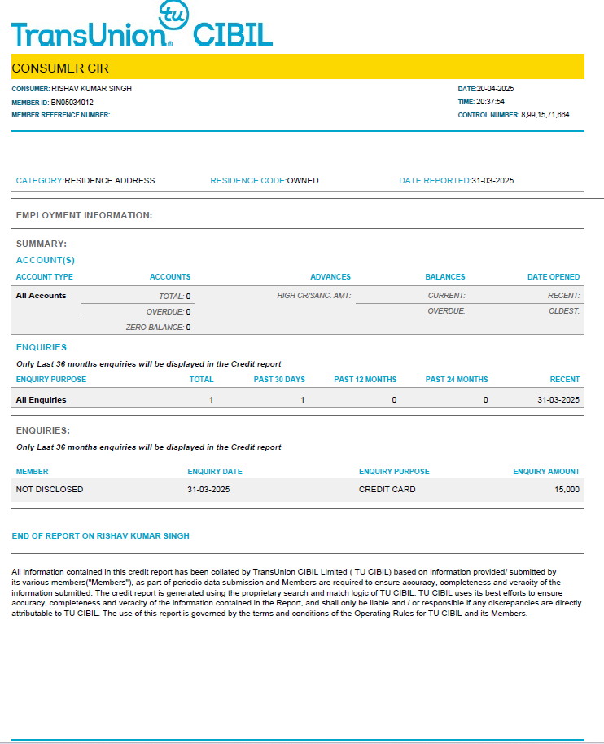The image size is (604, 744).
Task: Click the CURRENT balance label
Action: [x=447, y=296]
